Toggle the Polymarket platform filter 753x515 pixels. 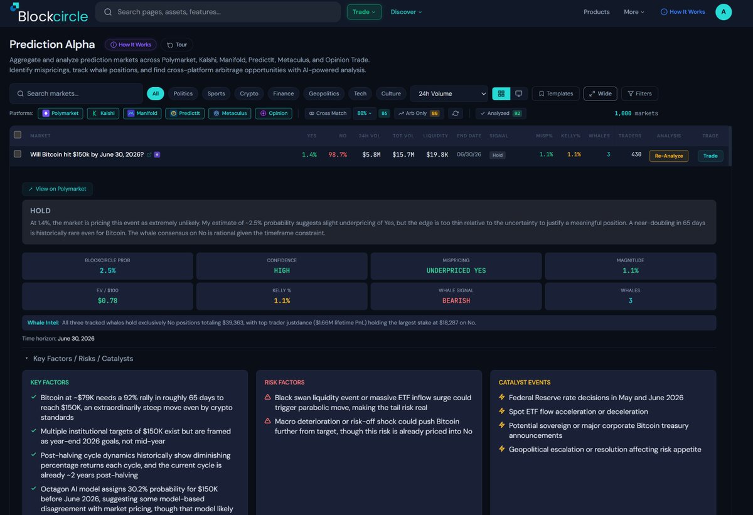[x=60, y=114]
